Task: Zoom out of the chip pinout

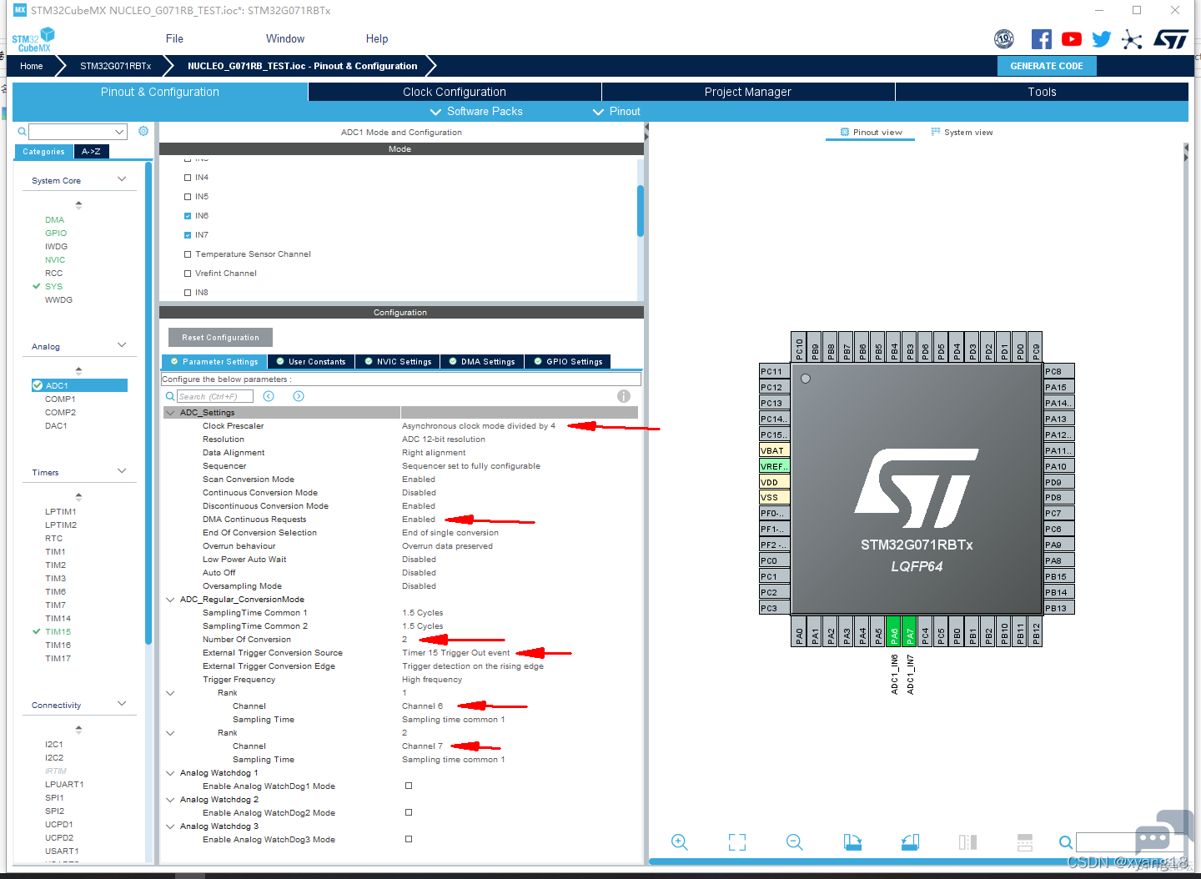Action: tap(795, 842)
